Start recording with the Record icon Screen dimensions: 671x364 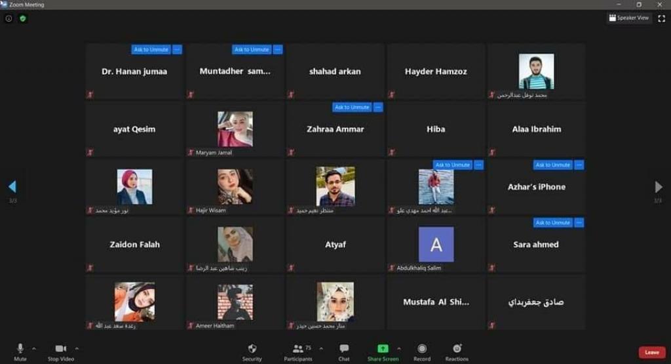tap(422, 348)
